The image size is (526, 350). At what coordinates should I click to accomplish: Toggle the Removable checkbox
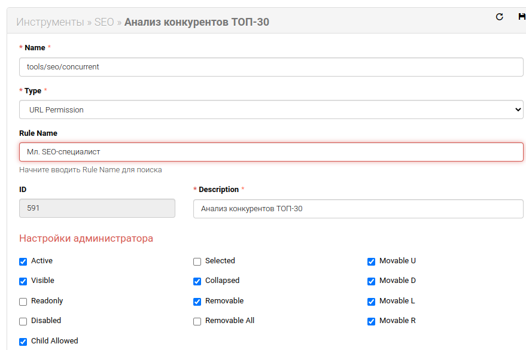197,302
